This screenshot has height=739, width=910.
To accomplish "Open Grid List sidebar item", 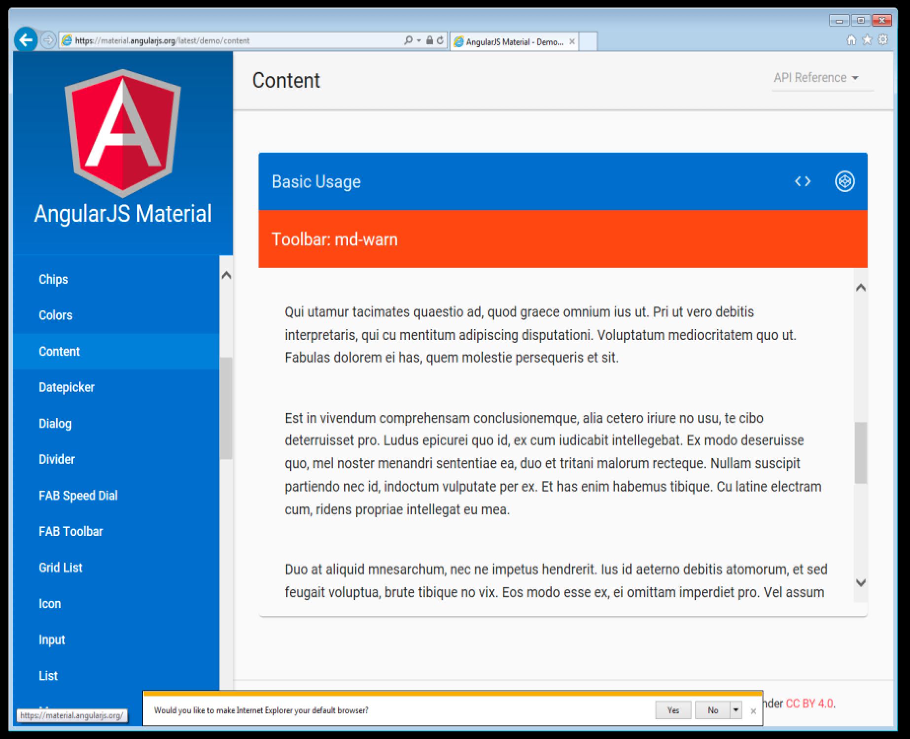I will coord(116,568).
